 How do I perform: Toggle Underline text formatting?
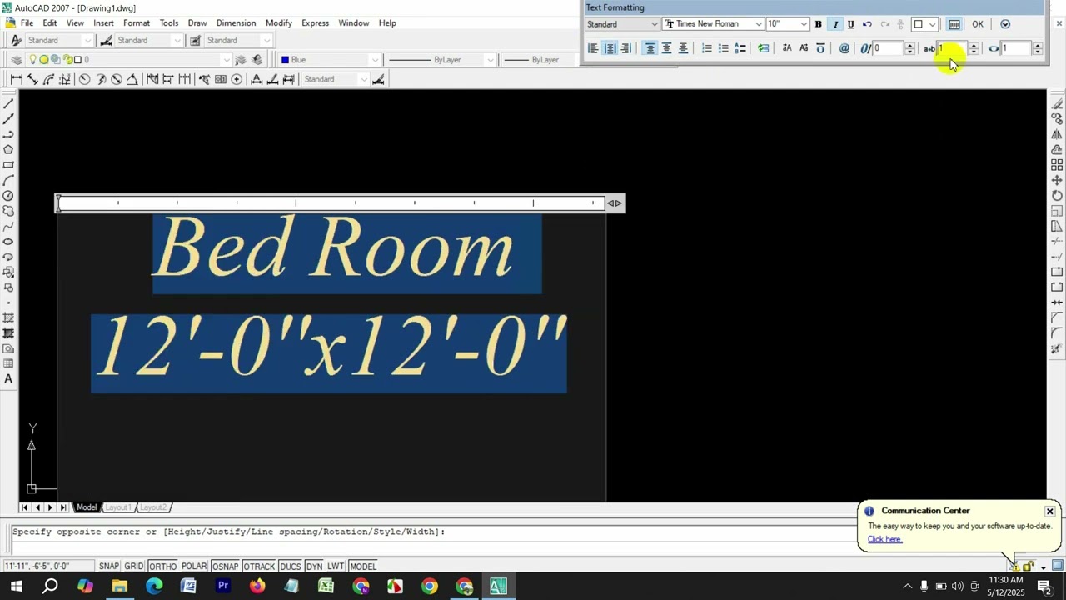(850, 24)
